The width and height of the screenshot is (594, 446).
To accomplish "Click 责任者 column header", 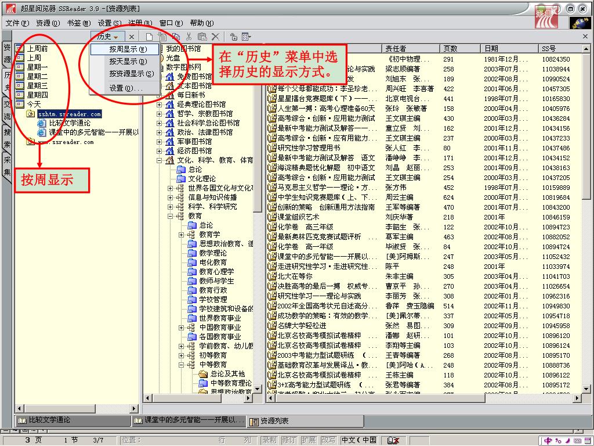I will (411, 49).
